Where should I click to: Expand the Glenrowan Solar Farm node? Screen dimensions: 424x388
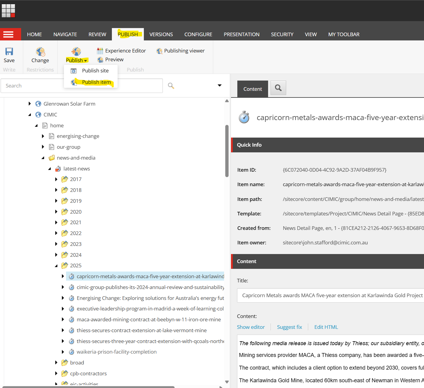coord(30,104)
